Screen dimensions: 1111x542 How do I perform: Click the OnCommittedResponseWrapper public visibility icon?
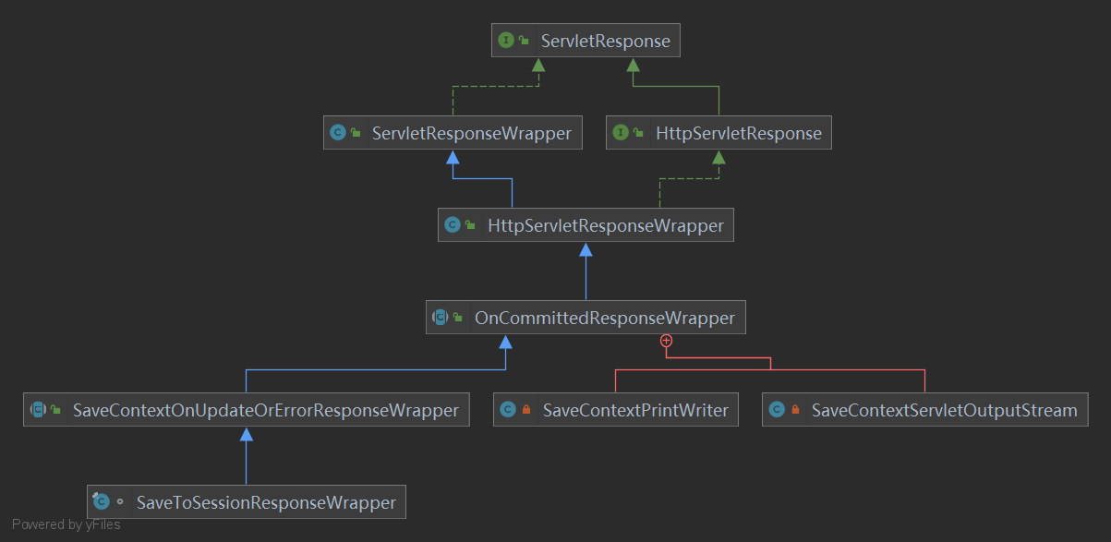[x=457, y=318]
